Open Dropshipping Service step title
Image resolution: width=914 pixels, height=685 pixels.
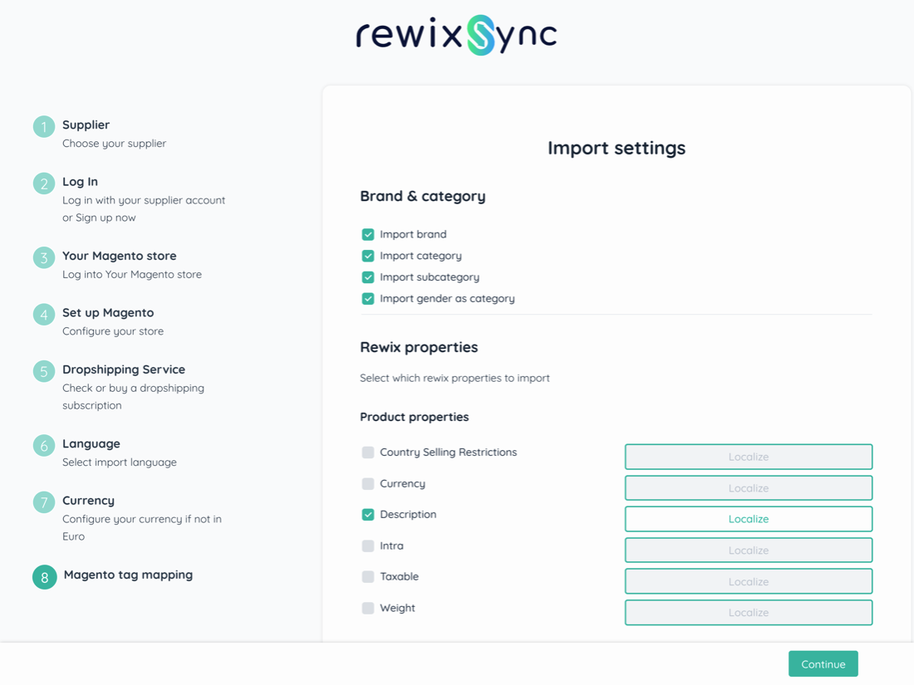tap(124, 369)
